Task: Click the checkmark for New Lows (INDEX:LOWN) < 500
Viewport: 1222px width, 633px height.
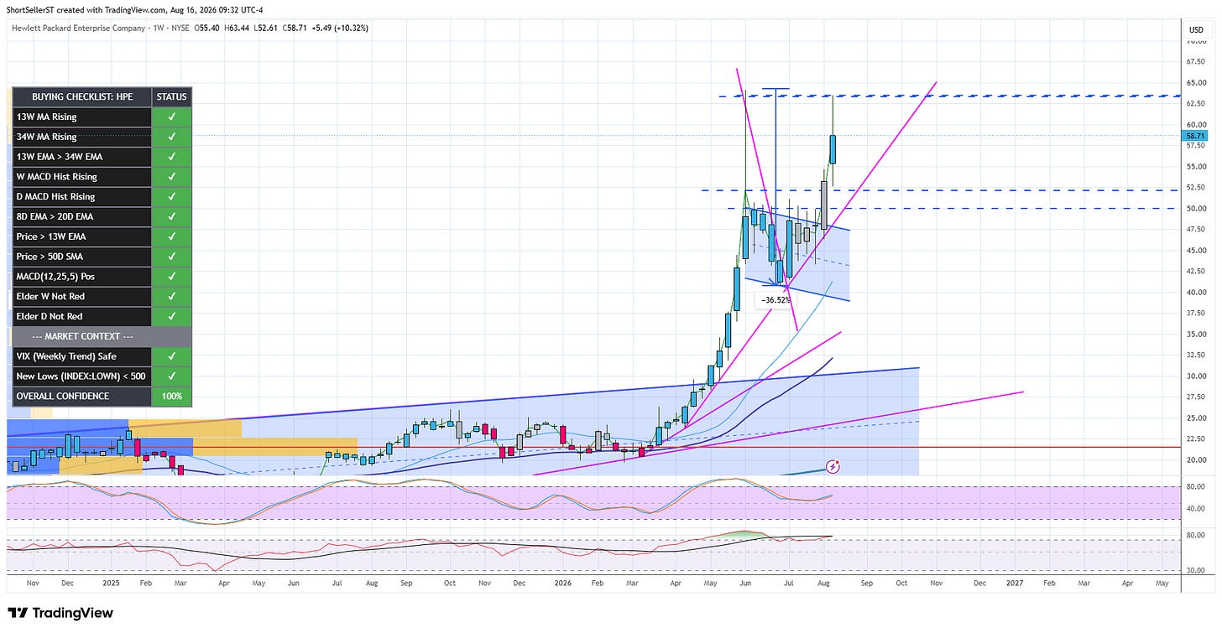Action: click(x=172, y=376)
